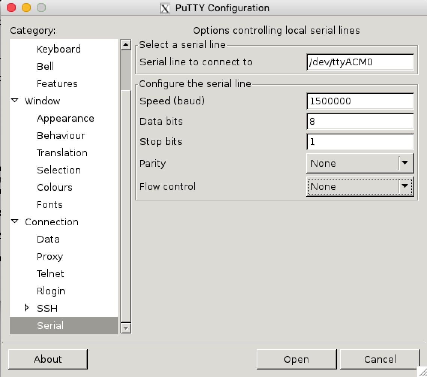The width and height of the screenshot is (427, 377).
Task: Open the Flow control dropdown
Action: click(360, 187)
